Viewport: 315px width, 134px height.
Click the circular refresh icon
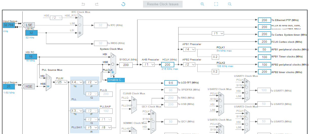pos(123,4)
